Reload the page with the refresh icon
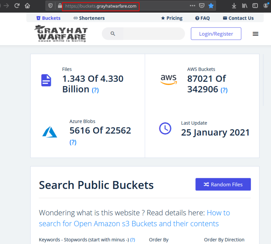271x244 pixels. pyautogui.click(x=17, y=6)
